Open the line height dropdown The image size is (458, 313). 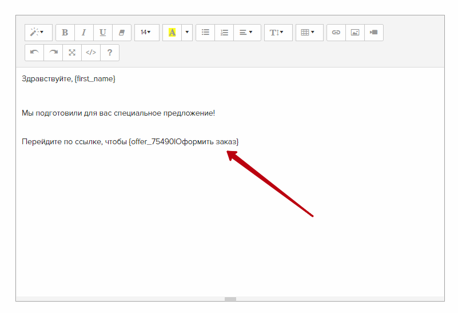pyautogui.click(x=277, y=33)
